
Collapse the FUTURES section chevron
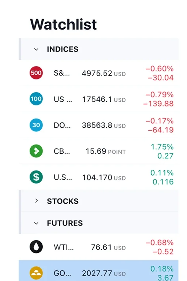[x=36, y=223]
